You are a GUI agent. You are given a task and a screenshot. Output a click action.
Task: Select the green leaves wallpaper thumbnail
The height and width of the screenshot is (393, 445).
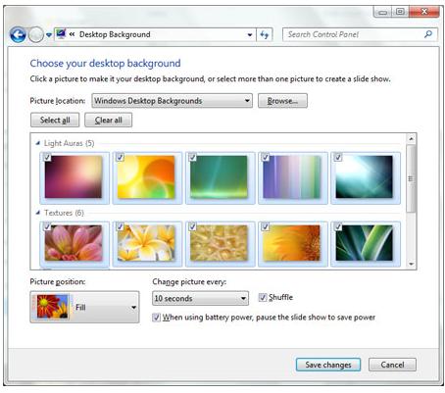pyautogui.click(x=365, y=243)
